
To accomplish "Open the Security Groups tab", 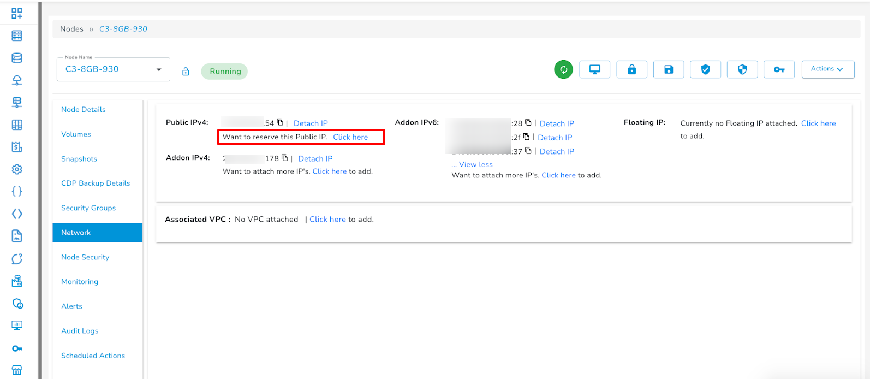I will (88, 208).
